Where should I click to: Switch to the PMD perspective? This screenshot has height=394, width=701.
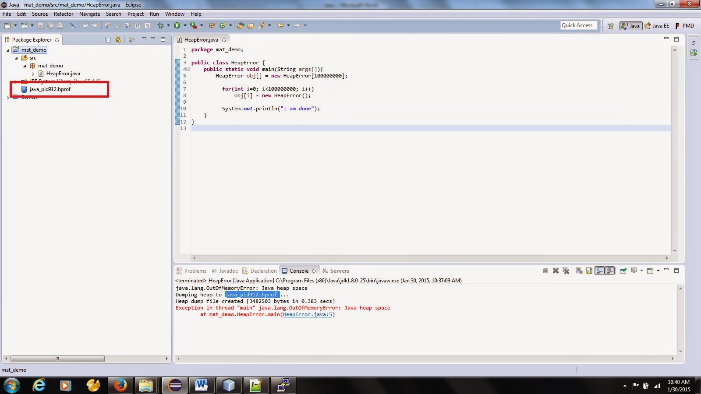pyautogui.click(x=684, y=26)
